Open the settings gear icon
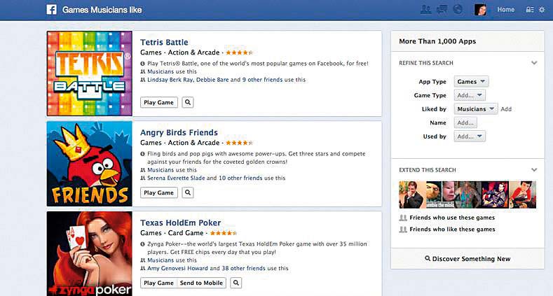 click(x=542, y=10)
